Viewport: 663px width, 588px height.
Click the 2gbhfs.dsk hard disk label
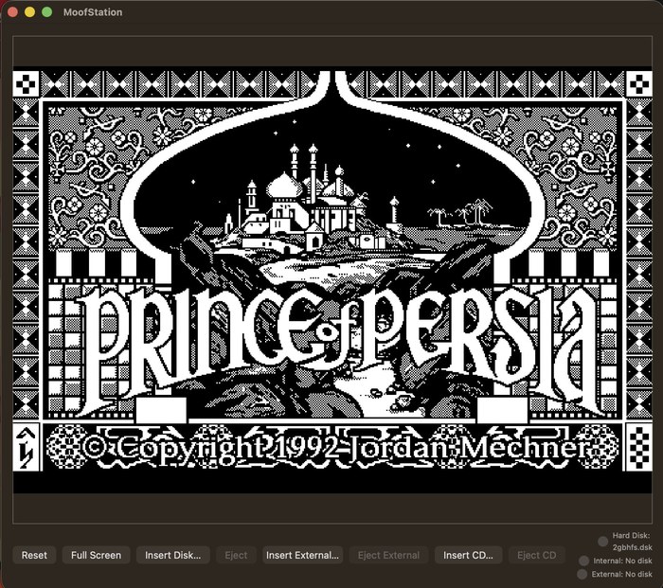click(x=632, y=547)
